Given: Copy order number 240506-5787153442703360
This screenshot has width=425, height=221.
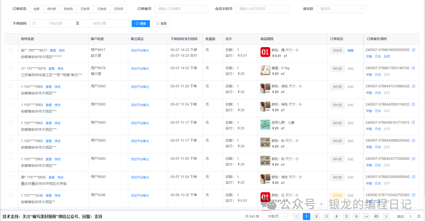Looking at the screenshot, I should tap(413, 195).
